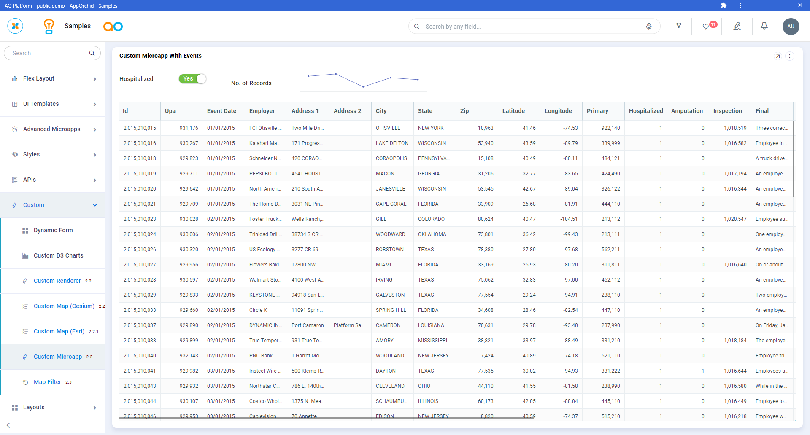Open the favorites heart icon with badge
The height and width of the screenshot is (435, 810).
click(706, 27)
